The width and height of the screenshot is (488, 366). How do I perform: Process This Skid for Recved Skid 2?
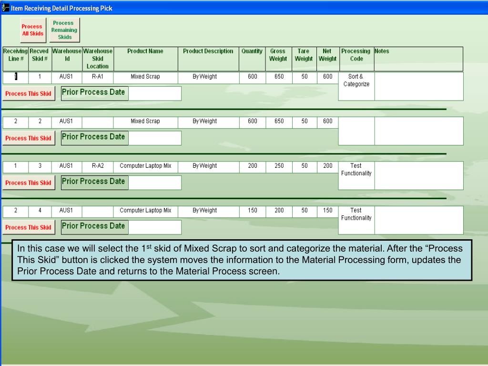point(29,138)
